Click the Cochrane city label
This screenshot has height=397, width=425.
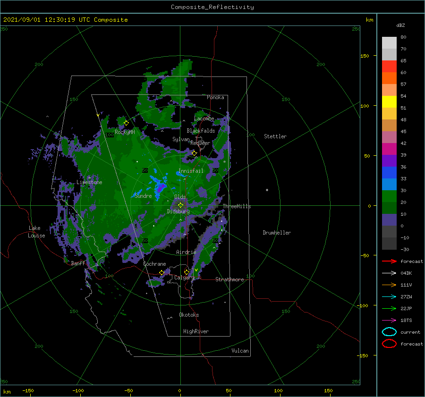pyautogui.click(x=154, y=264)
